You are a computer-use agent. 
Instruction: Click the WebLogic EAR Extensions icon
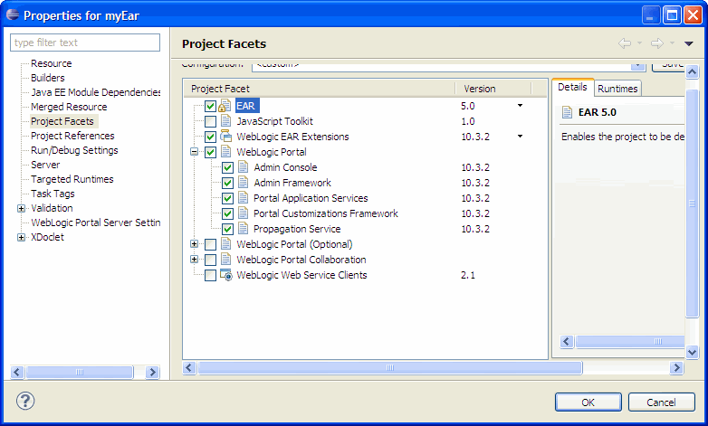tap(225, 137)
